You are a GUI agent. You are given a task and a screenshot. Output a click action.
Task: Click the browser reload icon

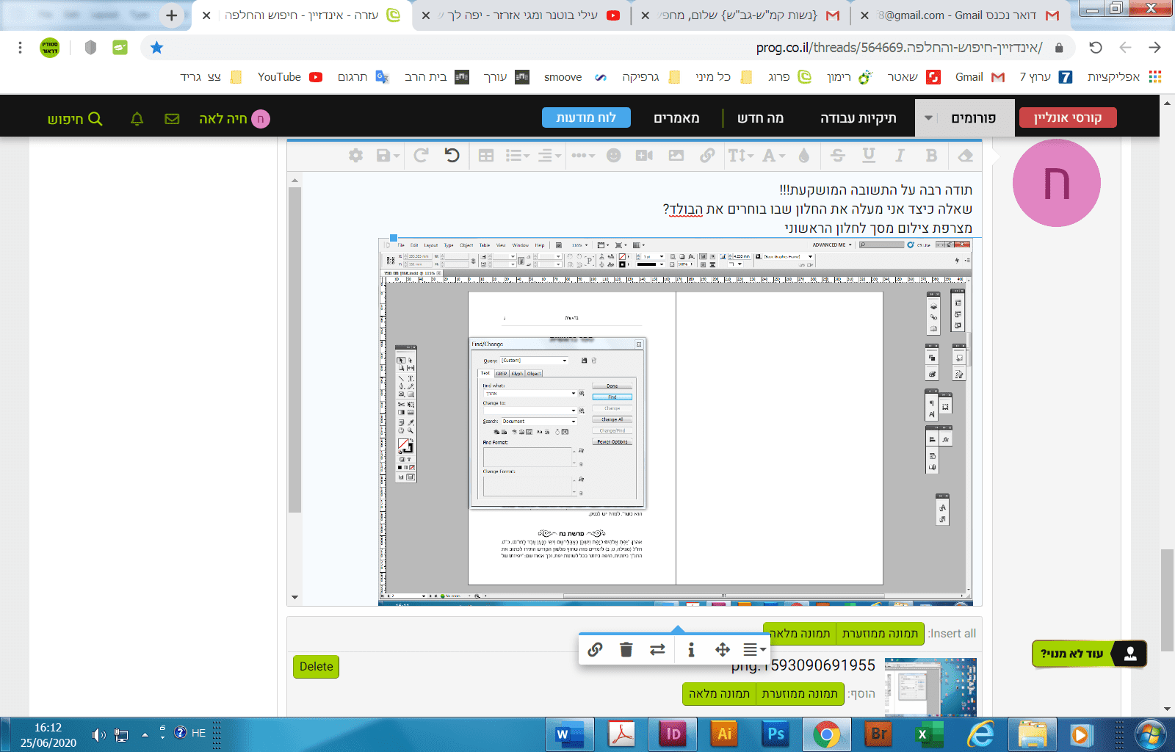coord(1096,48)
